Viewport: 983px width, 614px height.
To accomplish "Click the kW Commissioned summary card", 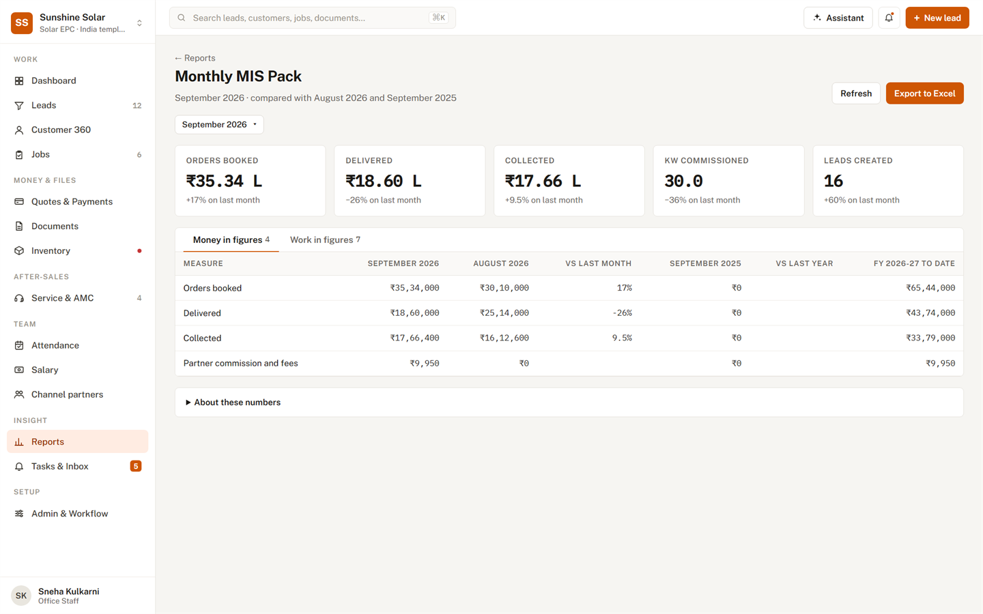I will click(728, 181).
